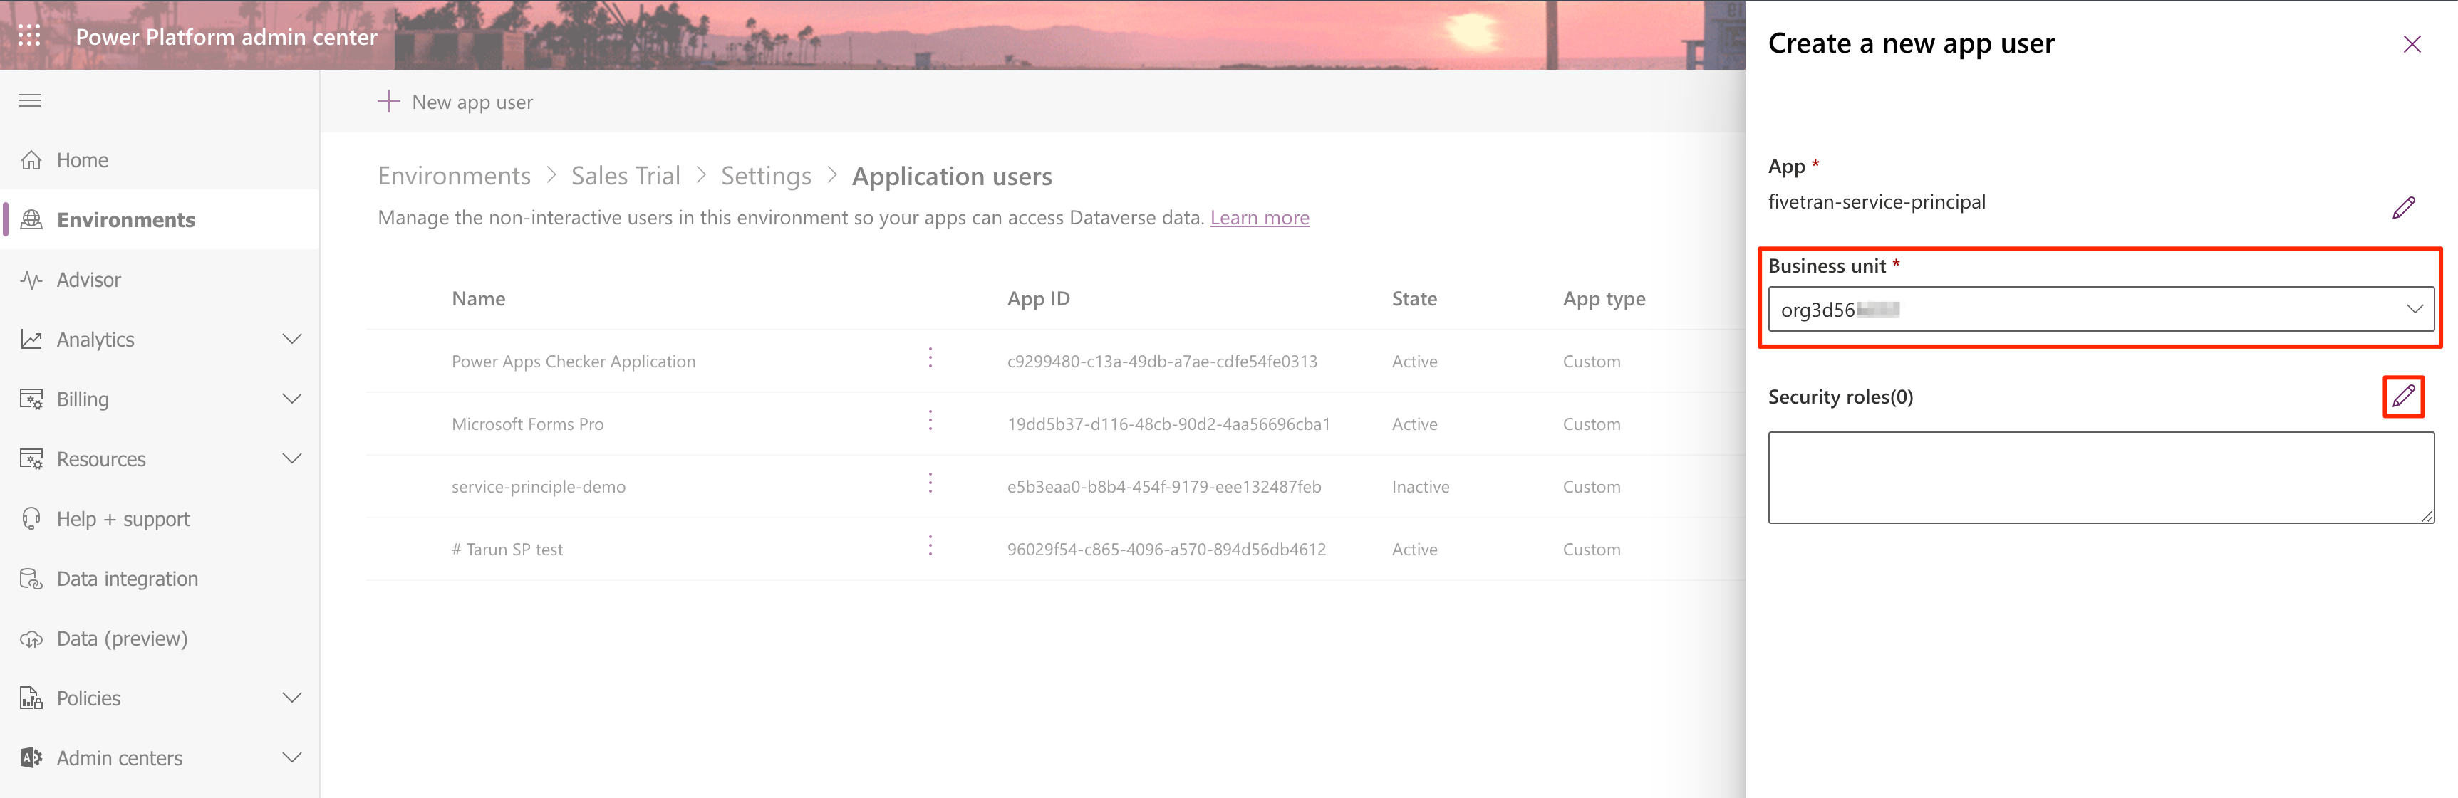Click App ID e5b3eaa0-b8b4-454f-9179-eee132487feb
Screen dimensions: 2458x798
(1164, 487)
